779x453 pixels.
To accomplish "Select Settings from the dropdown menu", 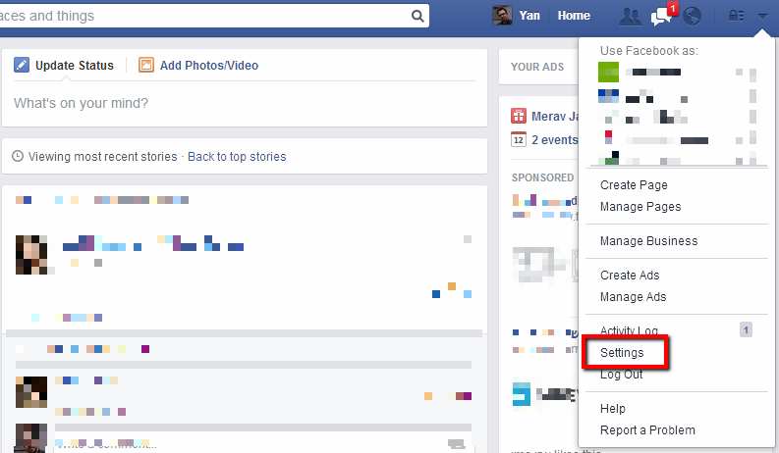I will (x=622, y=353).
